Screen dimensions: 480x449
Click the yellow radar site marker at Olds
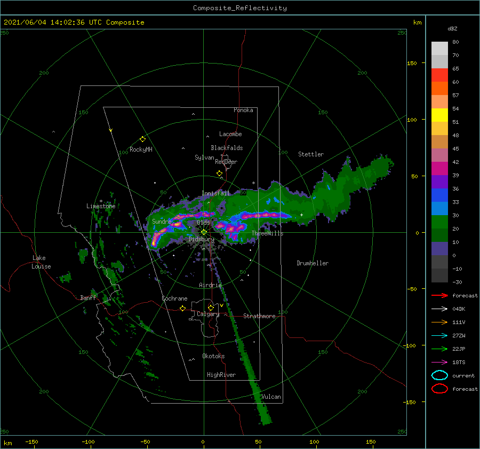(x=204, y=232)
